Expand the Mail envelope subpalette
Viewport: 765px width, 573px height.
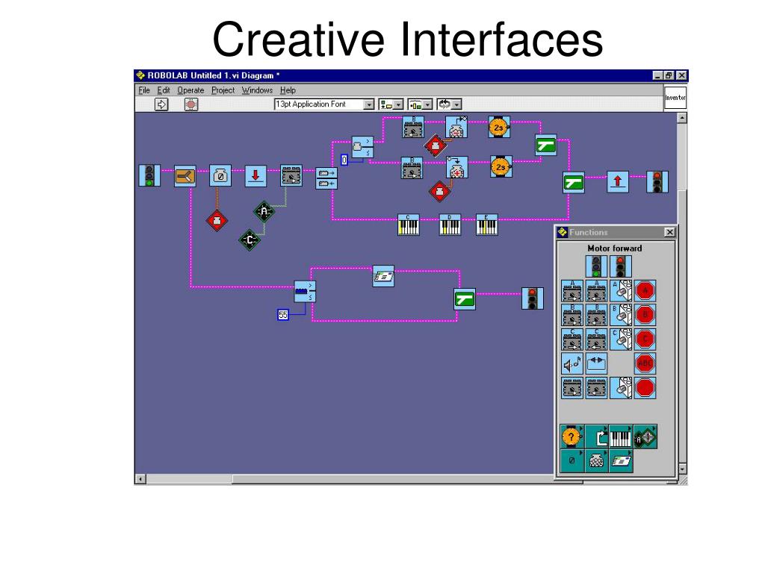(621, 461)
